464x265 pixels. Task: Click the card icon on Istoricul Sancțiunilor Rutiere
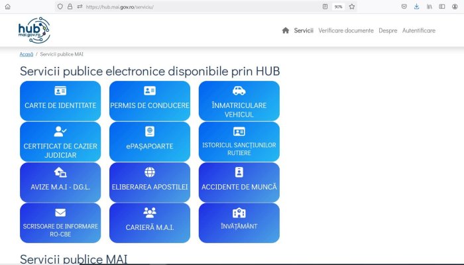239,131
